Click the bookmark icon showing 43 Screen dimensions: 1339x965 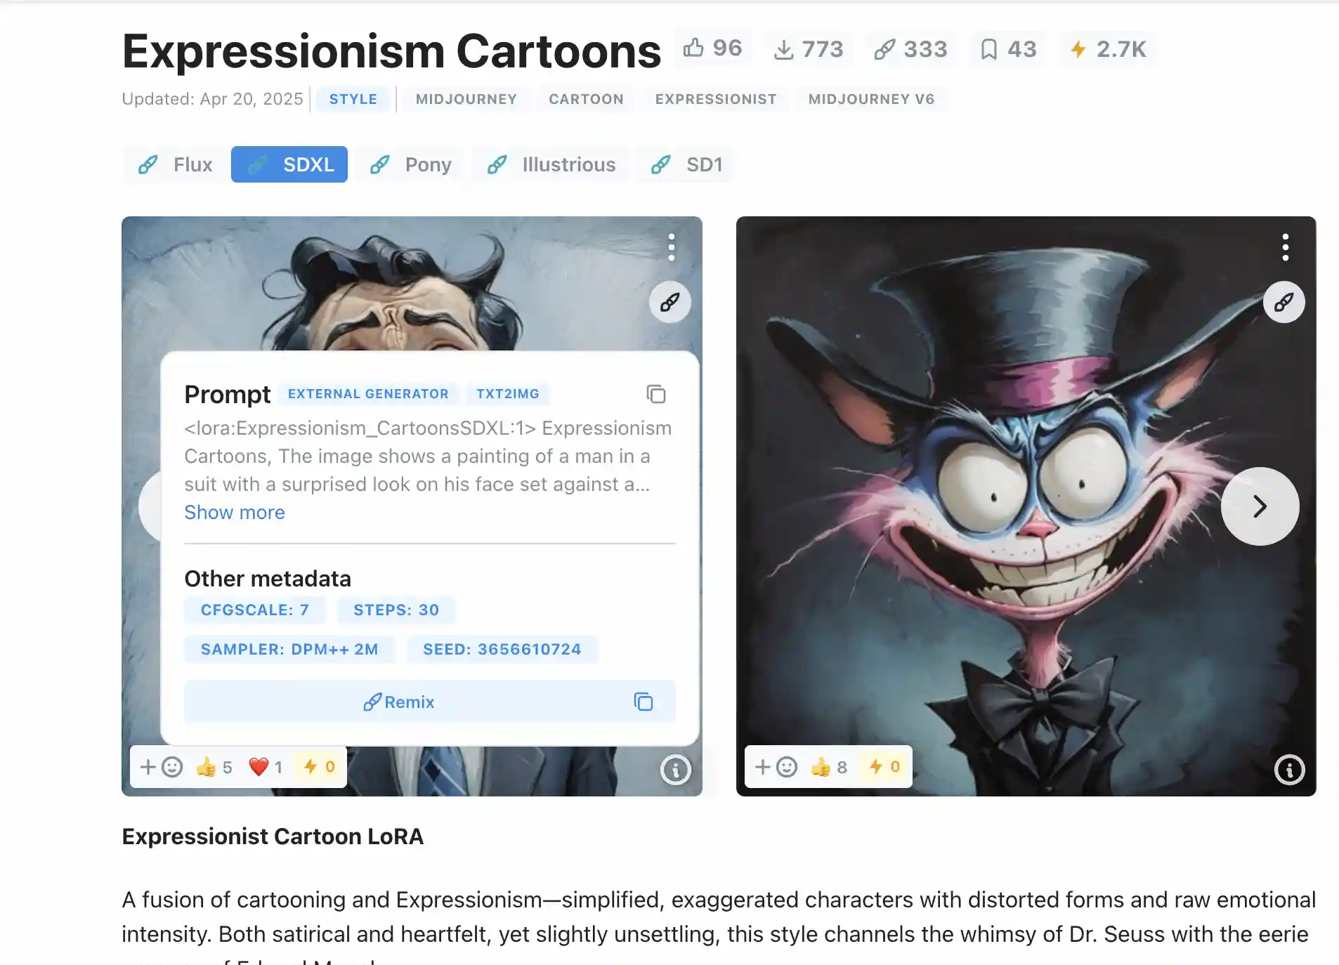click(1008, 49)
